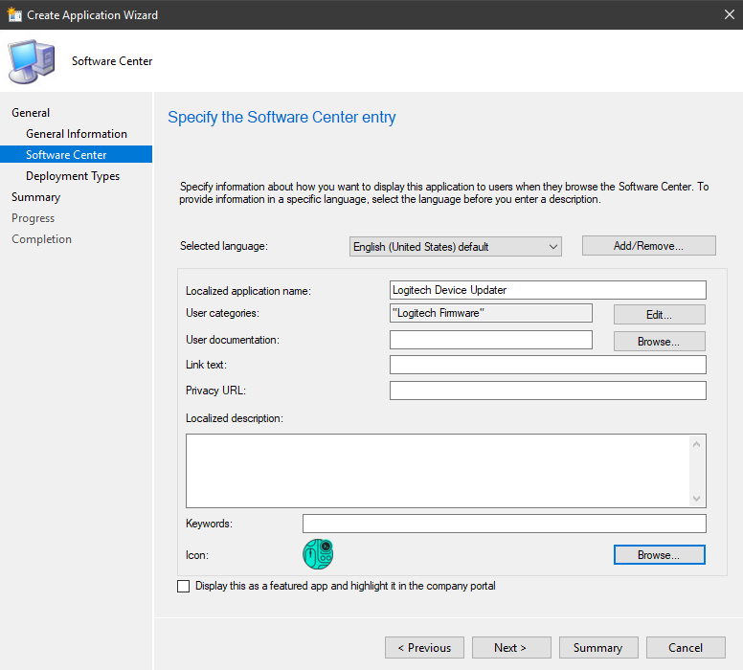Screen dimensions: 743x670
Task: Select Completion step in the sidebar
Action: 42,239
